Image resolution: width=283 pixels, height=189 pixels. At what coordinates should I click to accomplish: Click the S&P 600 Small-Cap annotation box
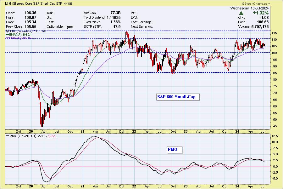pos(178,97)
